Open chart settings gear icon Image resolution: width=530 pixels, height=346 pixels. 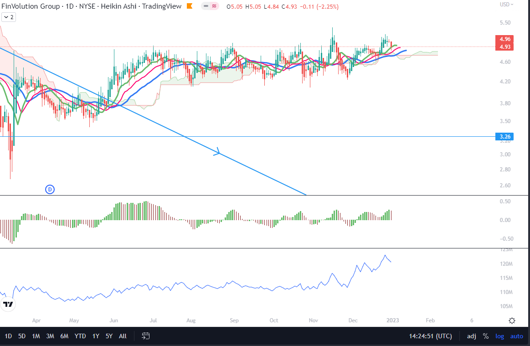coord(512,320)
